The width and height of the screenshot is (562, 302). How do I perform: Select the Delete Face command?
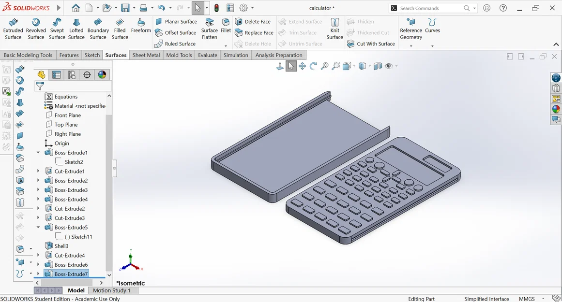click(254, 21)
